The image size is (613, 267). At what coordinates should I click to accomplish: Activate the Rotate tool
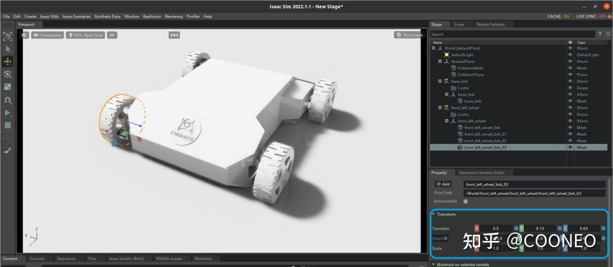tap(7, 74)
